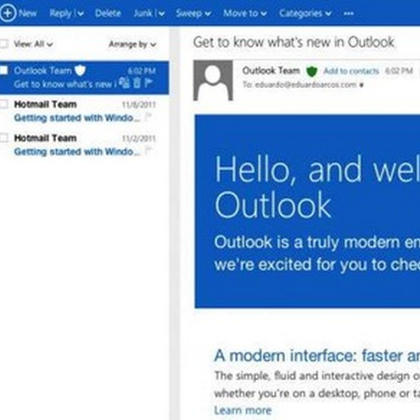Click the New message plus icon

click(8, 13)
